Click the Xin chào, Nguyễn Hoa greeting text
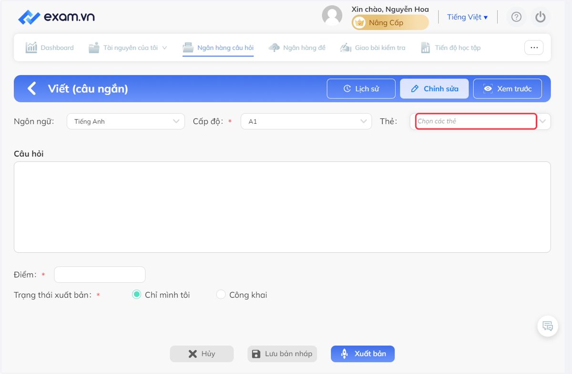This screenshot has height=374, width=572. [x=390, y=9]
